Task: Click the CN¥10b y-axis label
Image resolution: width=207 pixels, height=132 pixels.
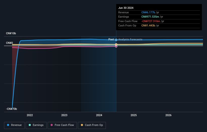Action: tap(11, 33)
